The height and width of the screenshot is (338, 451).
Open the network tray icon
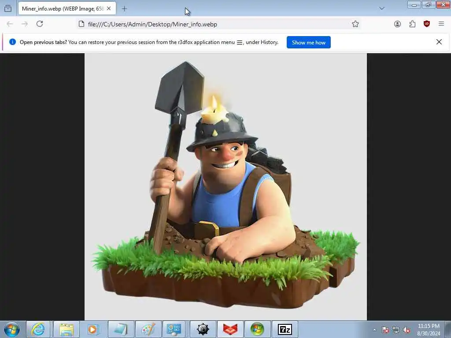tap(396, 330)
